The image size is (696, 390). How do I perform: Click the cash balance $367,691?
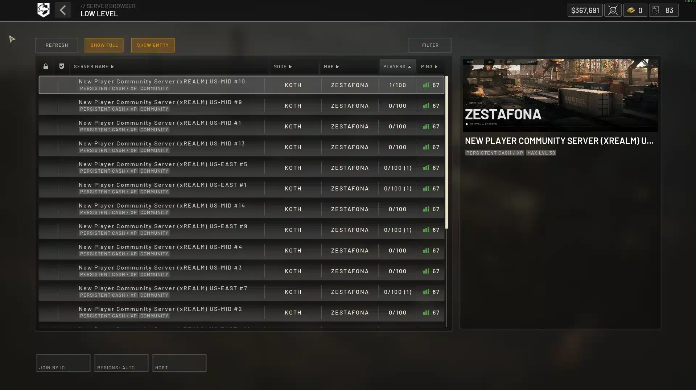coord(585,10)
